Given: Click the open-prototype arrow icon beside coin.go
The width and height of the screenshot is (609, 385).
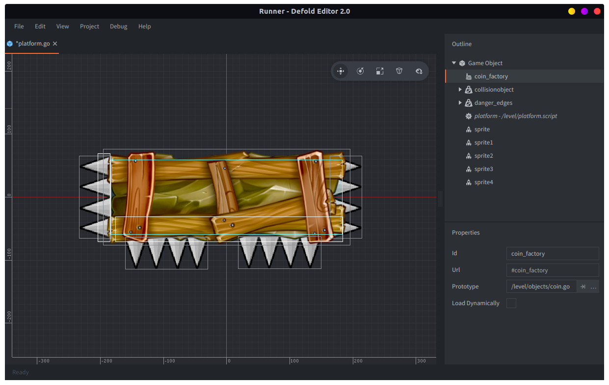Looking at the screenshot, I should point(583,287).
